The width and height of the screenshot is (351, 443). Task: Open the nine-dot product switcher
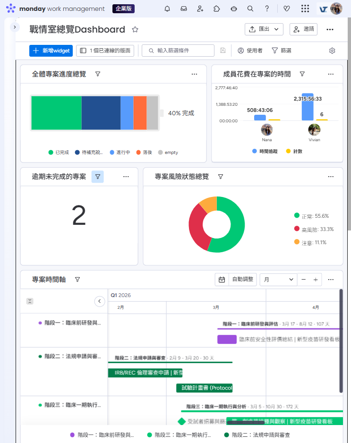pos(305,9)
